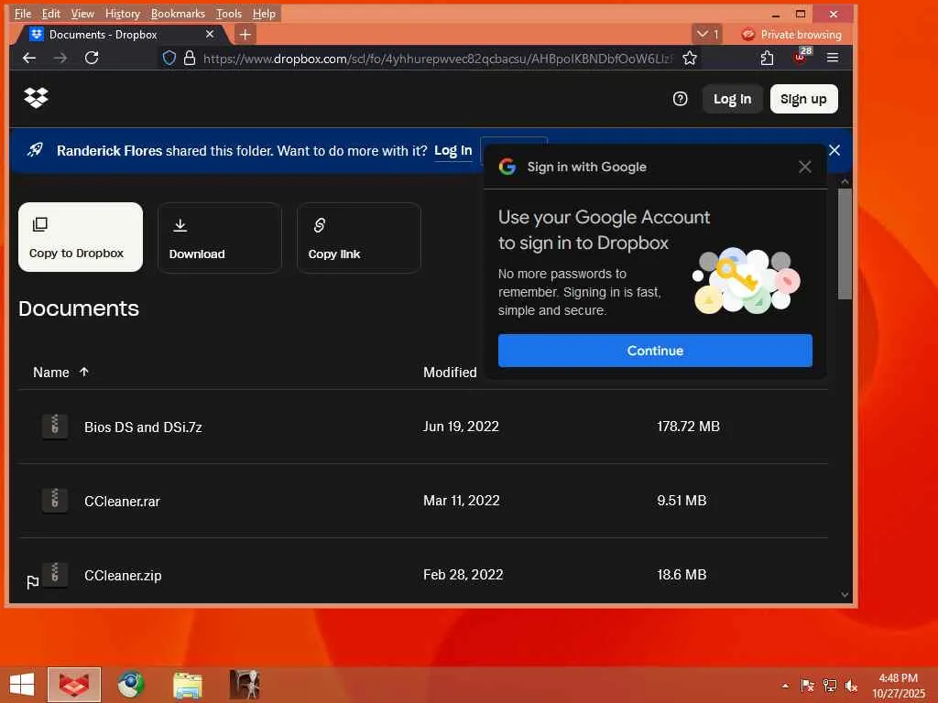The image size is (938, 703).
Task: Dismiss the Sign in with Google popup
Action: pyautogui.click(x=805, y=167)
